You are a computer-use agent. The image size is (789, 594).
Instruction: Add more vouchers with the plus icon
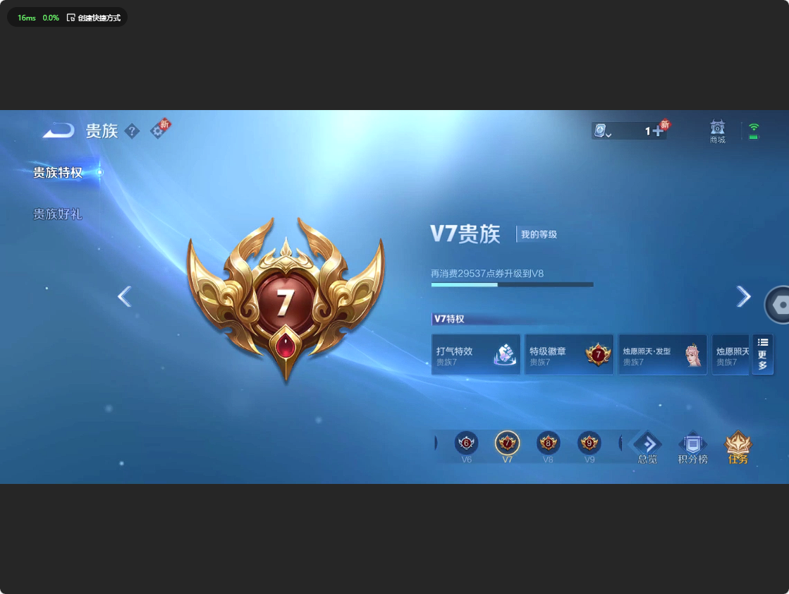pyautogui.click(x=657, y=131)
